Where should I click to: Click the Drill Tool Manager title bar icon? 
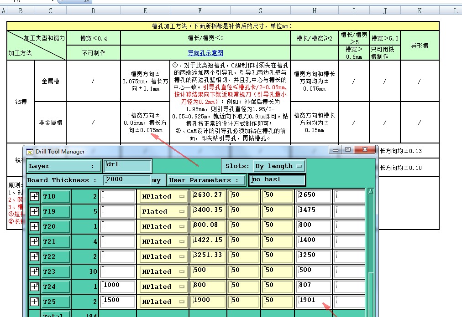click(30, 152)
